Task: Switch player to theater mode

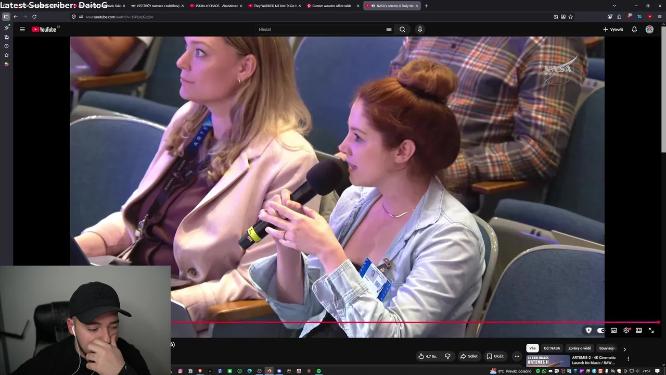Action: (639, 330)
